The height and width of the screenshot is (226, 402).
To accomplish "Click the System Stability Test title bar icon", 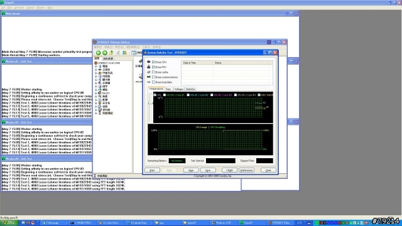I will point(145,53).
